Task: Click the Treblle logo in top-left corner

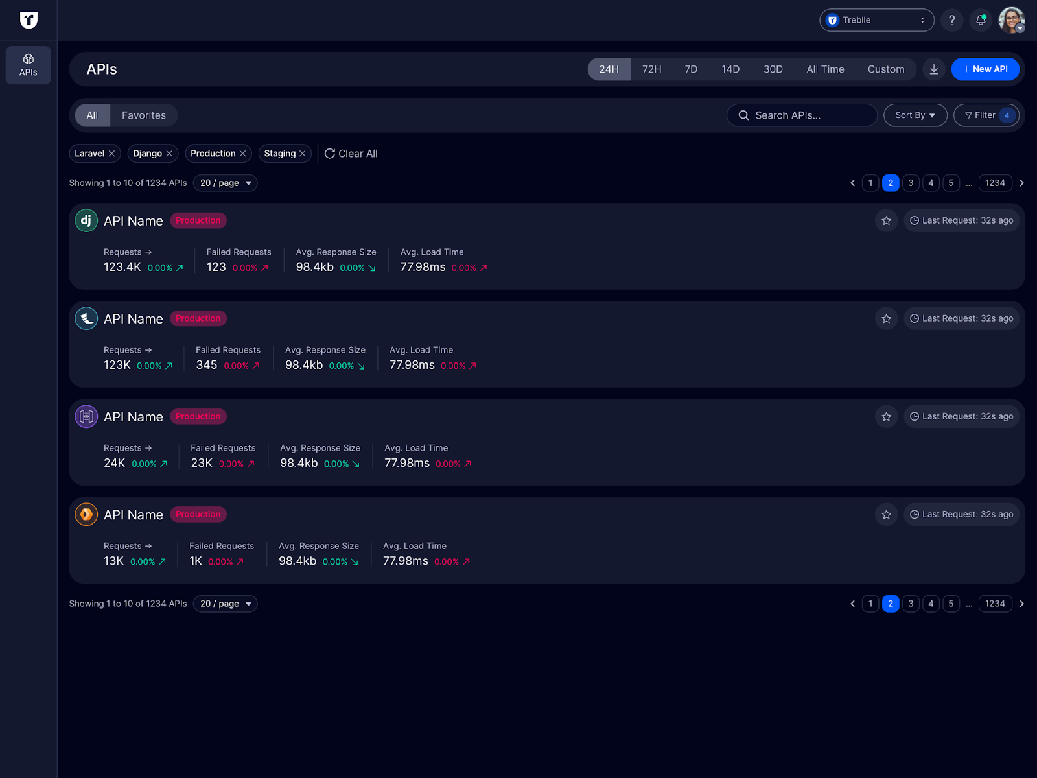Action: pos(29,20)
